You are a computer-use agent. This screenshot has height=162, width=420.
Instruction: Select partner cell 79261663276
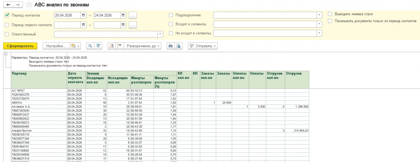click(x=39, y=95)
